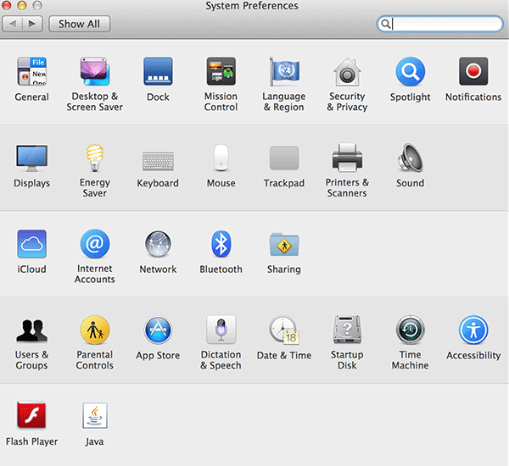This screenshot has width=509, height=466.
Task: Click the forward navigation arrow
Action: [x=32, y=25]
